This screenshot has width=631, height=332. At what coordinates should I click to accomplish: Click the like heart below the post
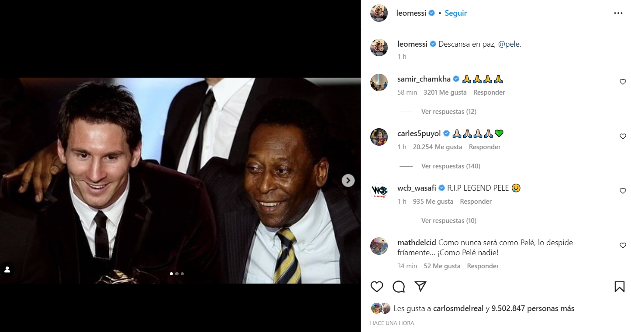click(x=376, y=287)
